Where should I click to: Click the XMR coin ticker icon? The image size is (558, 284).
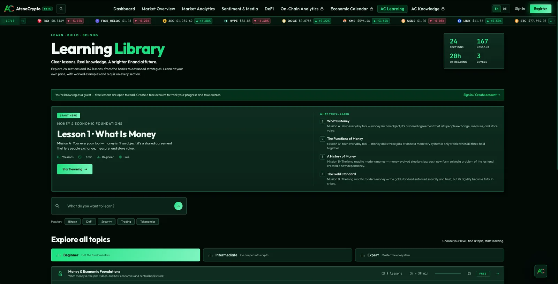click(x=345, y=21)
